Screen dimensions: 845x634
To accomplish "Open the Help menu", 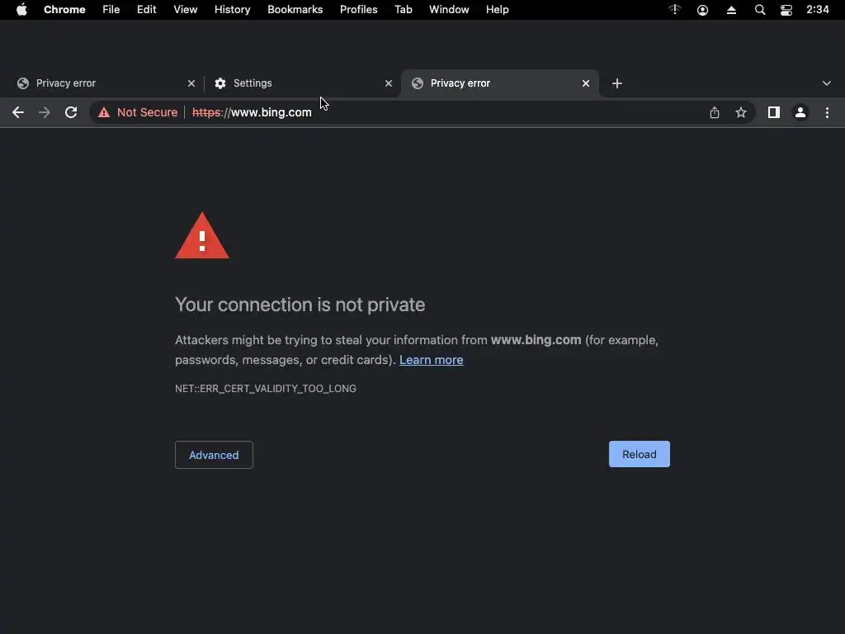I will tap(498, 10).
